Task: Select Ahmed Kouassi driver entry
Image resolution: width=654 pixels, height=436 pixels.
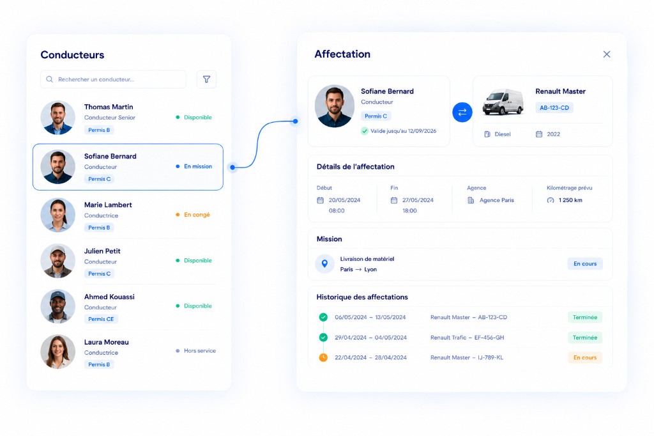Action: tap(128, 307)
